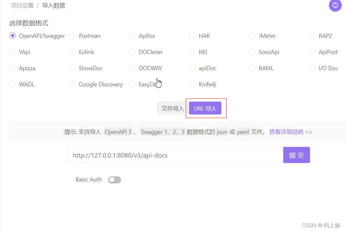Choose ApiPost import format
Viewport: 346px width, 231px height.
click(x=312, y=52)
